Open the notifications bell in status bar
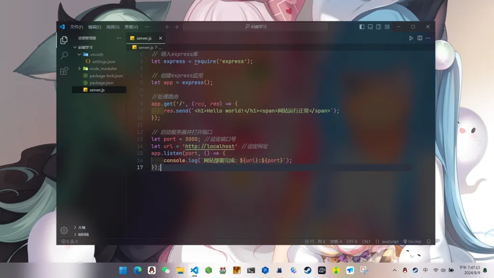 pyautogui.click(x=428, y=242)
